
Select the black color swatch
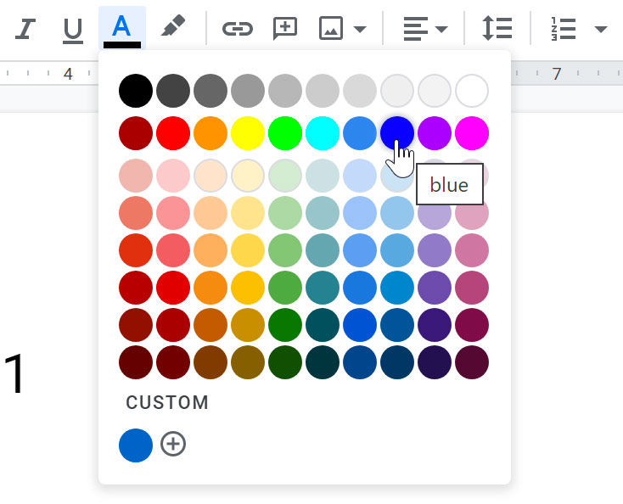[136, 91]
